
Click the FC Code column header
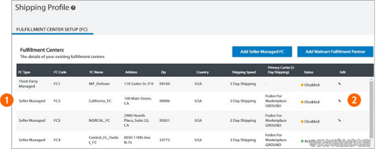pos(60,72)
